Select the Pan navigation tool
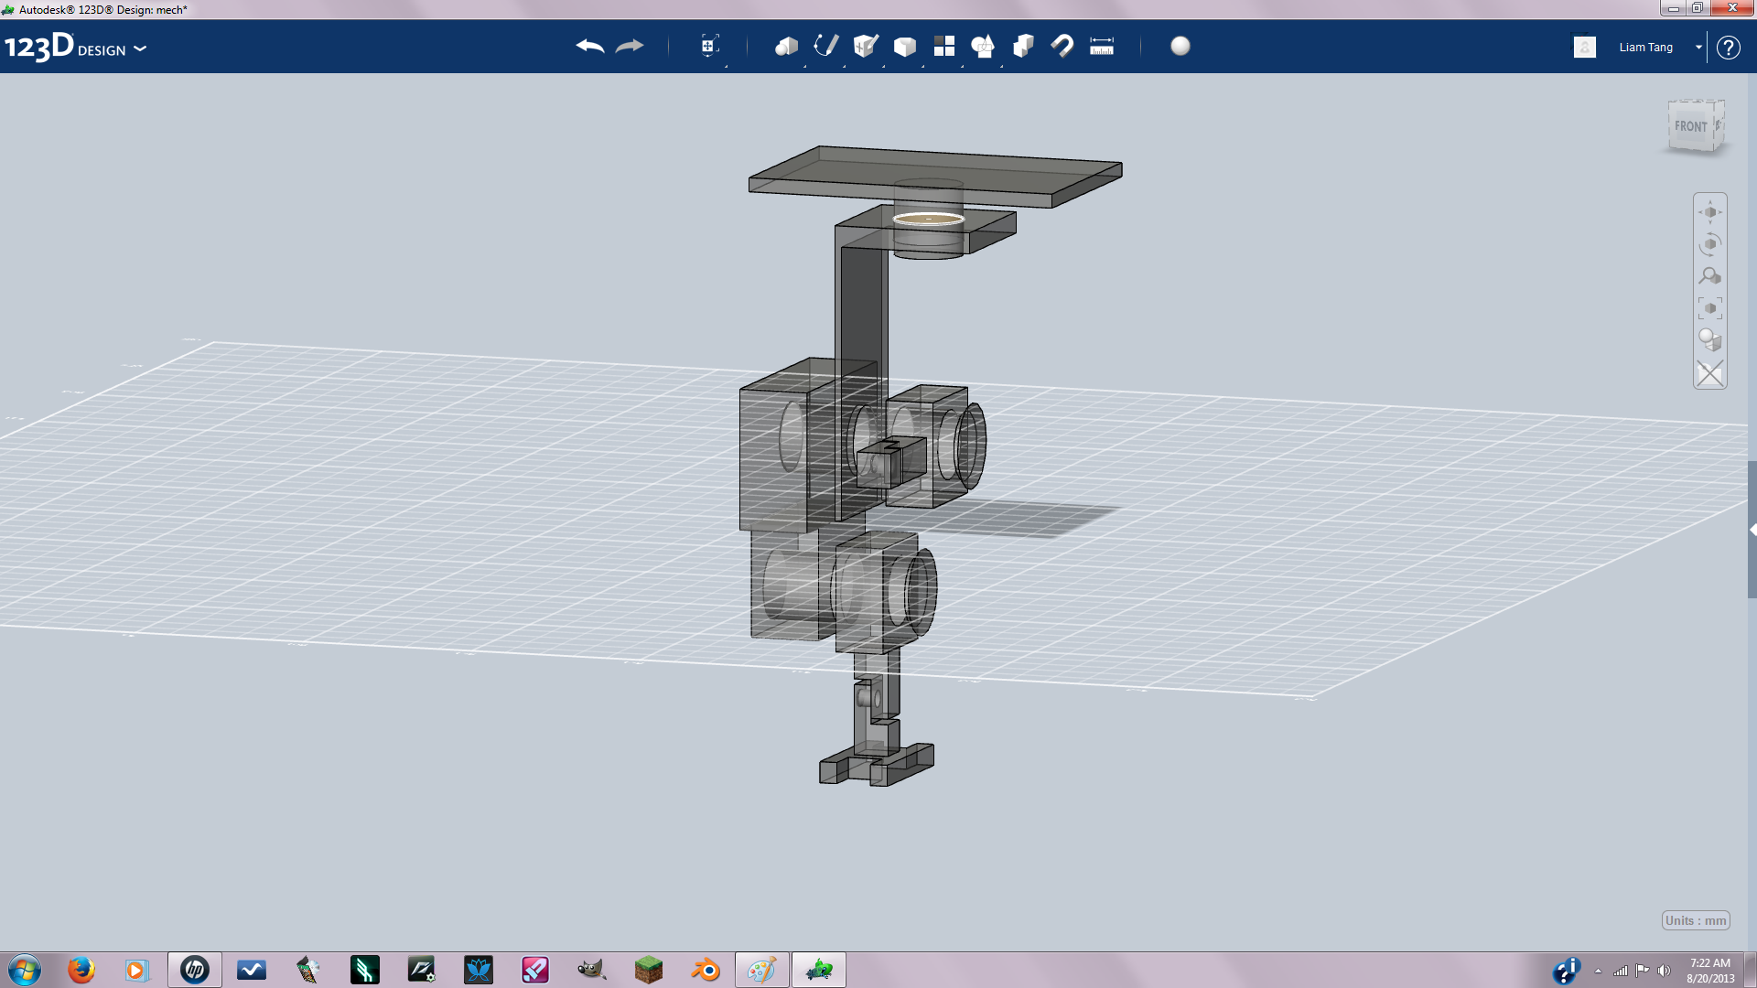The image size is (1757, 988). tap(1710, 212)
